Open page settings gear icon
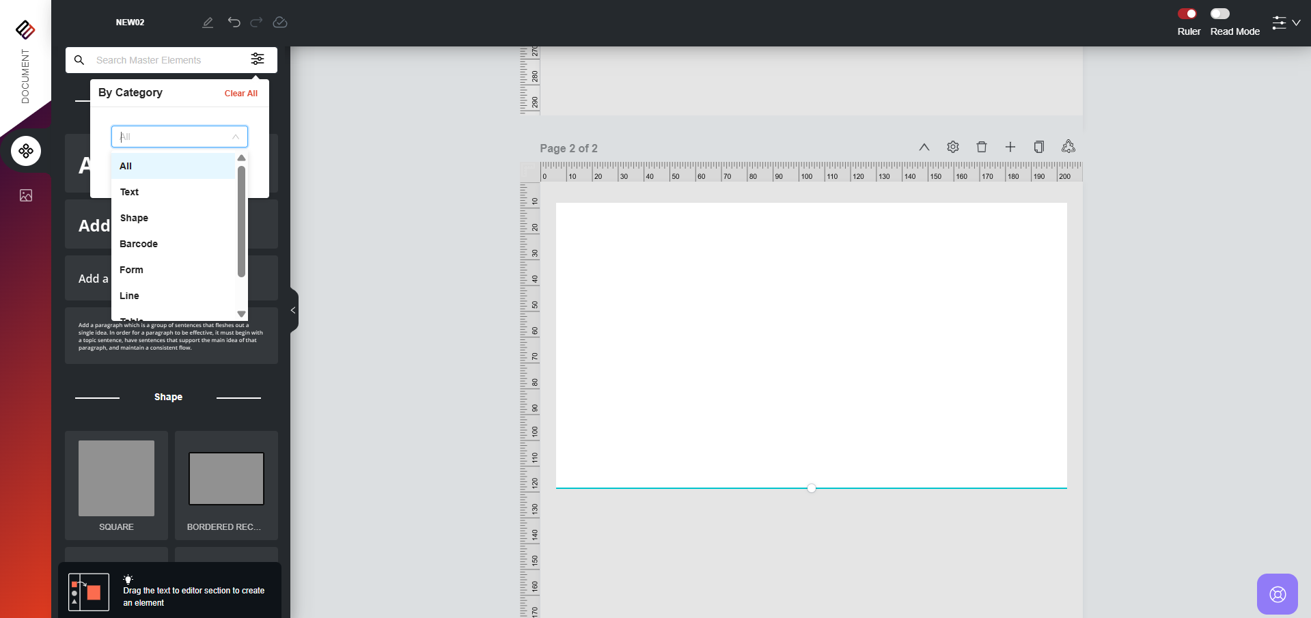 pyautogui.click(x=953, y=147)
